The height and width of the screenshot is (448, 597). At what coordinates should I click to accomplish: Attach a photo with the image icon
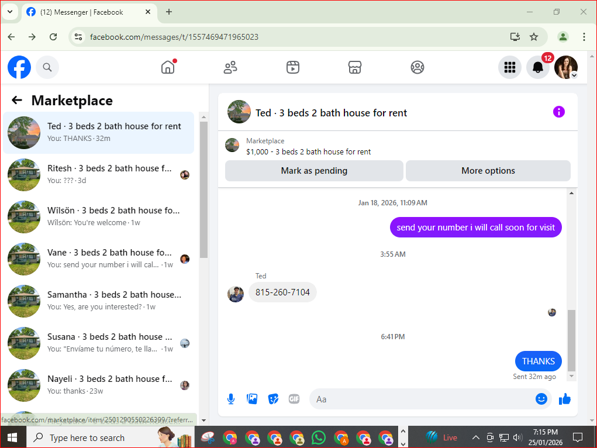point(252,399)
